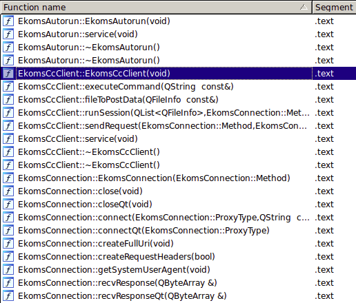
Task: Click the function icon of EkomsConnection::close(void)
Action: pos(8,191)
